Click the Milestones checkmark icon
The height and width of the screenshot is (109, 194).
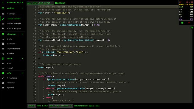coord(3,78)
